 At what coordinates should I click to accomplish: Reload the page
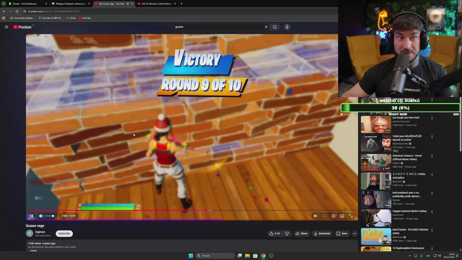coord(17,11)
